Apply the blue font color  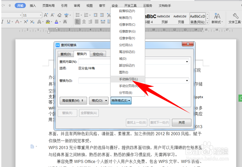(x=56, y=22)
